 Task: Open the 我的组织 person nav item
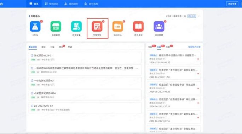point(71,4)
